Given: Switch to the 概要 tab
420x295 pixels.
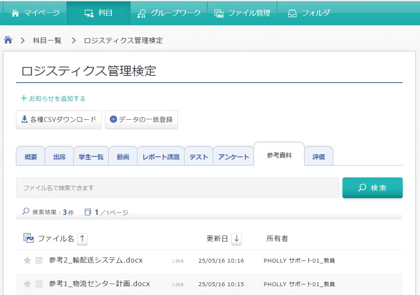Looking at the screenshot, I should pyautogui.click(x=30, y=157).
